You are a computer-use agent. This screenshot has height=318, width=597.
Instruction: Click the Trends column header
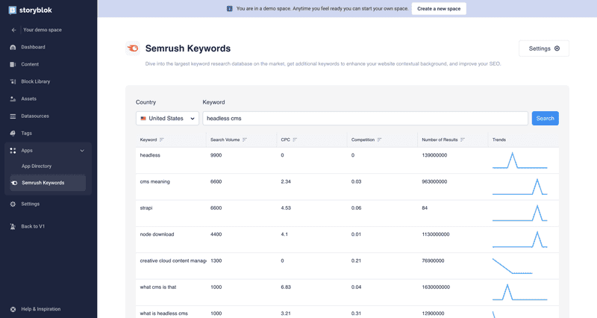tap(499, 140)
